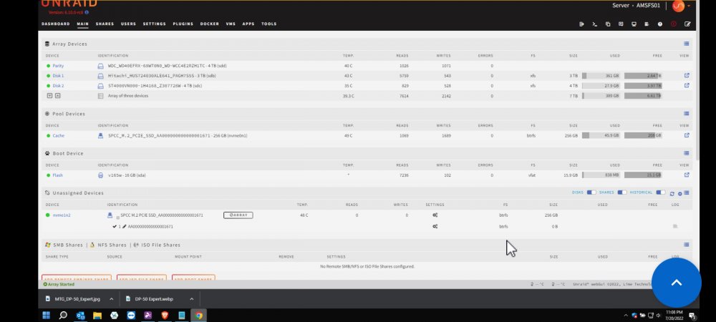Click the help question mark icon

660,24
